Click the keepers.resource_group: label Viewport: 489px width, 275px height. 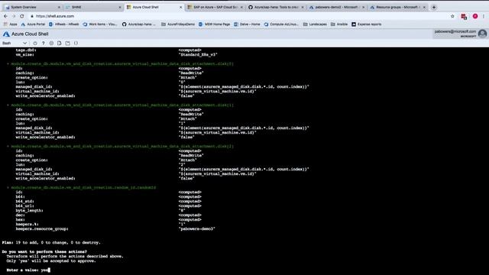[x=42, y=229]
